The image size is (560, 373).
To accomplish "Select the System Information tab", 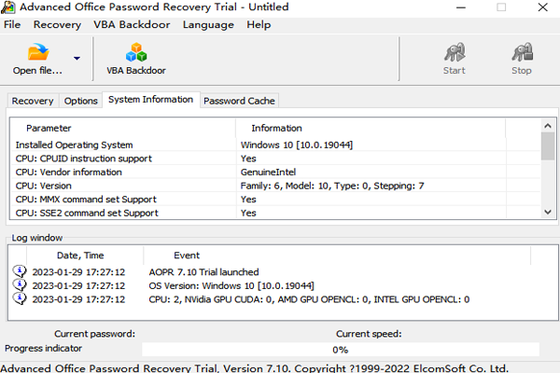I will point(150,100).
